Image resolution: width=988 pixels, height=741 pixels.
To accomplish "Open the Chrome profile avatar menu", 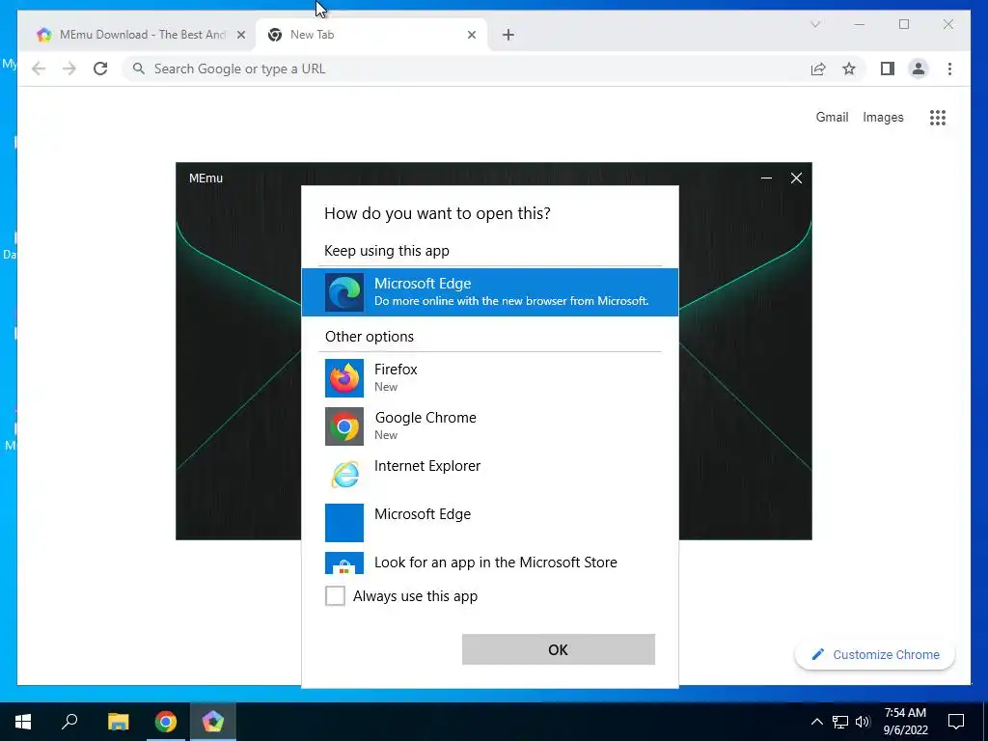I will [x=919, y=69].
